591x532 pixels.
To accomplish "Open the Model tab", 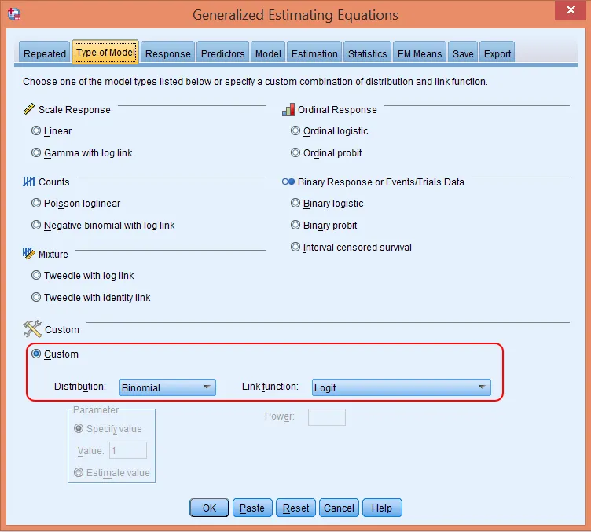I will [268, 53].
